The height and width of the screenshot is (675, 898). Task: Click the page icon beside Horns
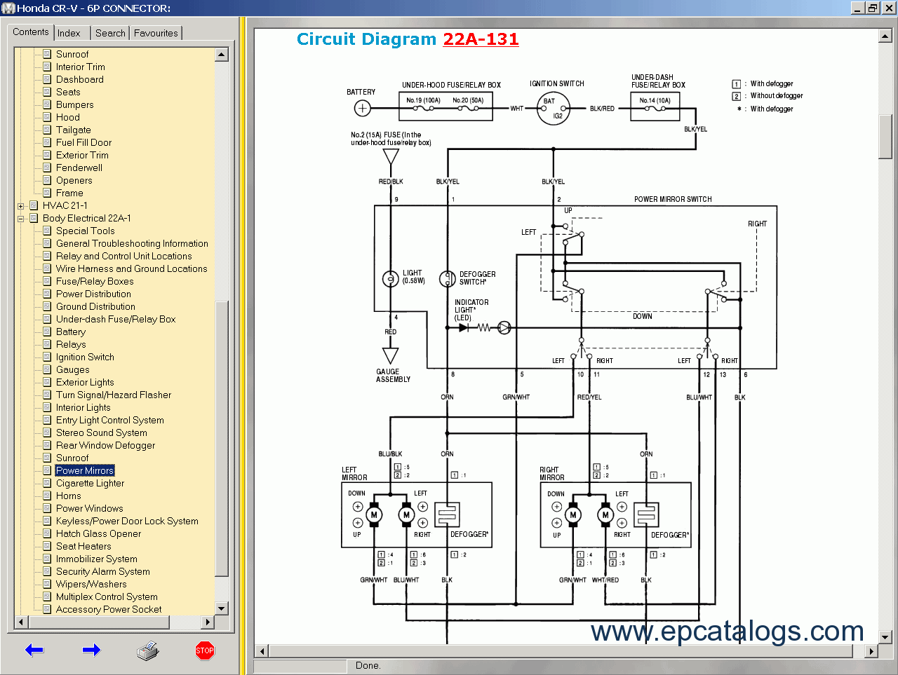pos(47,496)
